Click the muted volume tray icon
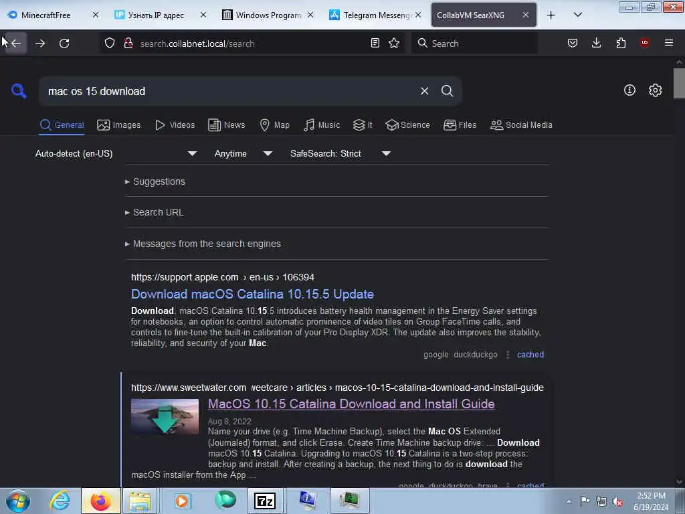Viewport: 685px width, 514px height. (617, 502)
